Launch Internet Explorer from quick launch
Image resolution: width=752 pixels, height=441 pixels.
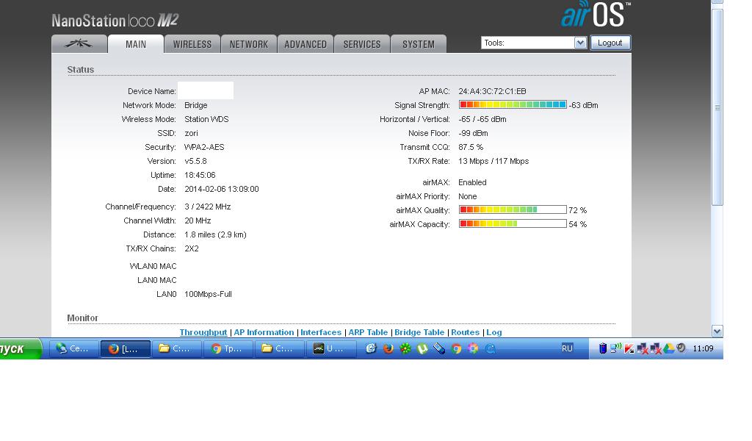371,348
